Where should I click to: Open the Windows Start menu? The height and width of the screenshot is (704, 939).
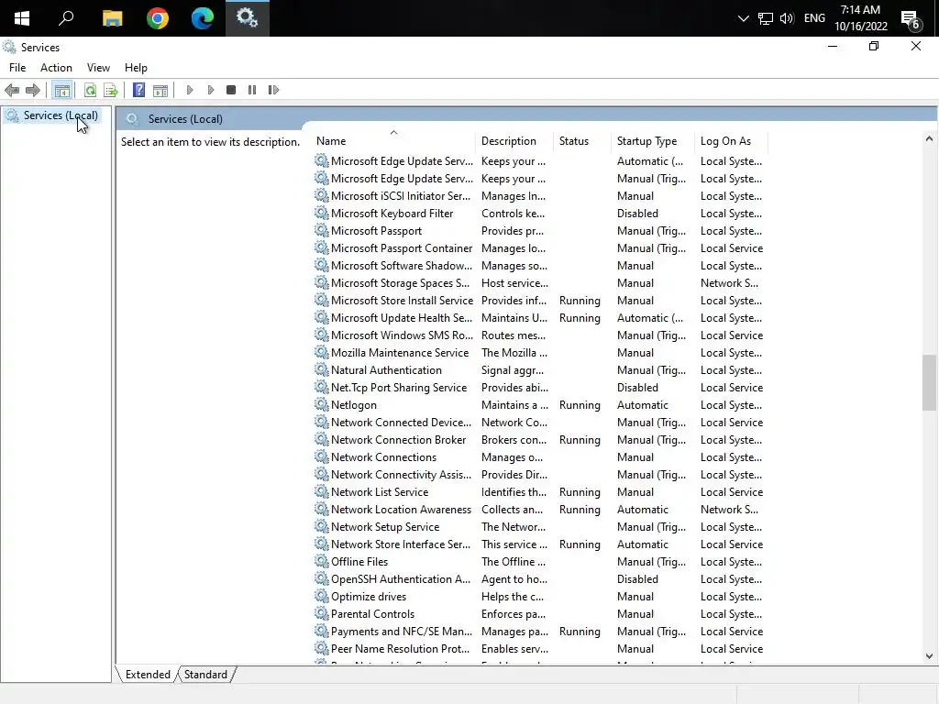pos(22,18)
